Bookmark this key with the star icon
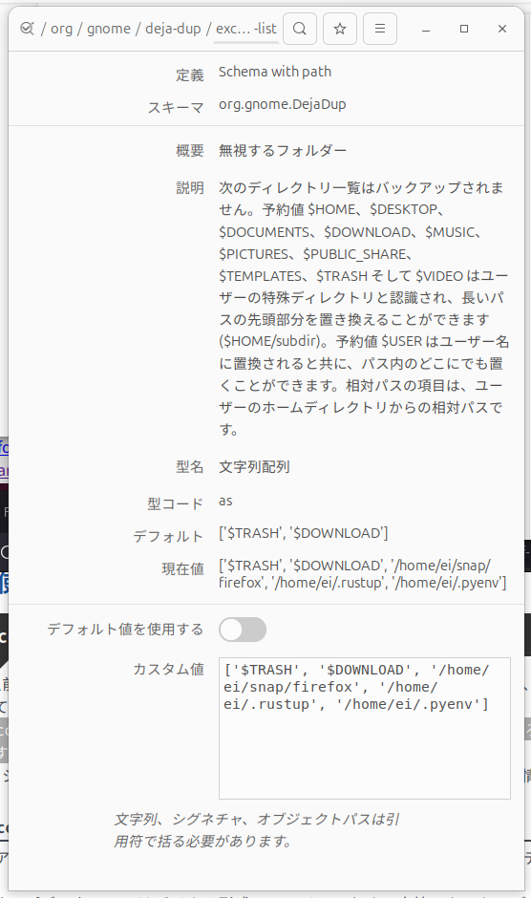The image size is (531, 898). (340, 29)
